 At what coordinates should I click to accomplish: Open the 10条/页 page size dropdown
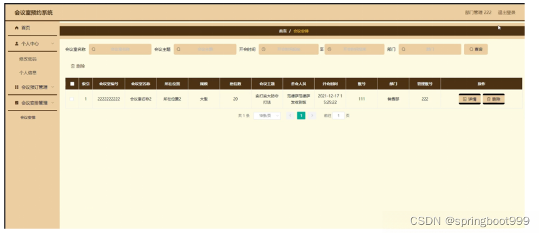[267, 116]
